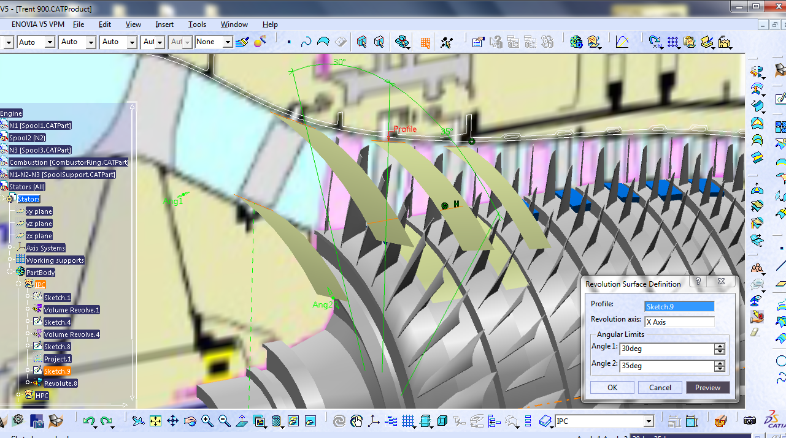Select Volume Revolve.1 in the tree
This screenshot has width=786, height=438.
click(x=72, y=309)
